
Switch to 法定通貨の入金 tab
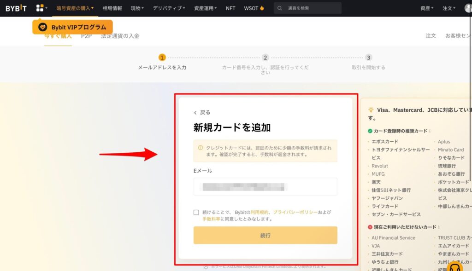120,36
